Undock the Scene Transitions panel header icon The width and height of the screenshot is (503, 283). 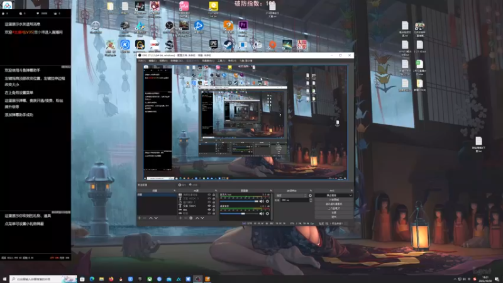click(311, 191)
